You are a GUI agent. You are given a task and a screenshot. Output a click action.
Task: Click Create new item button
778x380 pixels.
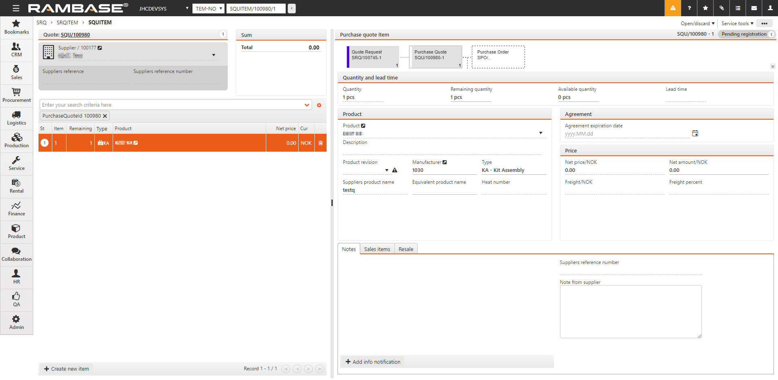pos(66,369)
